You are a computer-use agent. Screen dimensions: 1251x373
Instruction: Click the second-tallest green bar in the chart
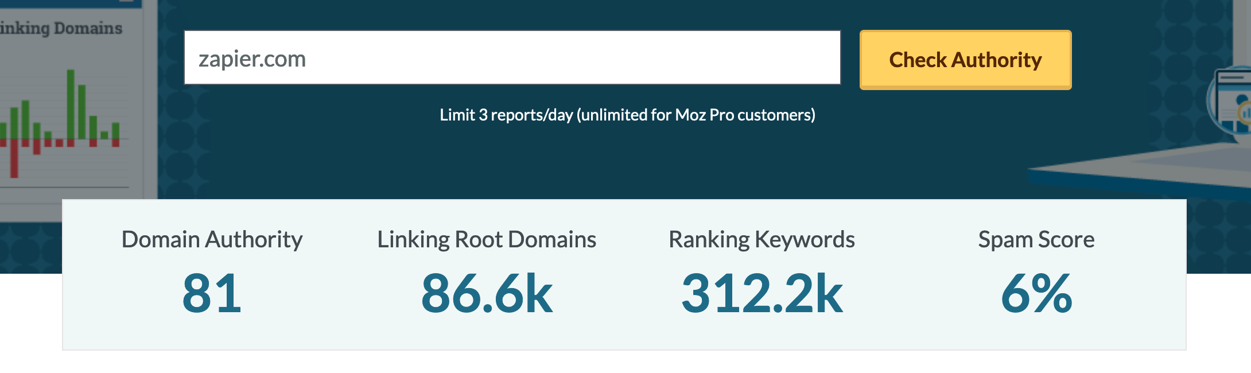(x=82, y=111)
